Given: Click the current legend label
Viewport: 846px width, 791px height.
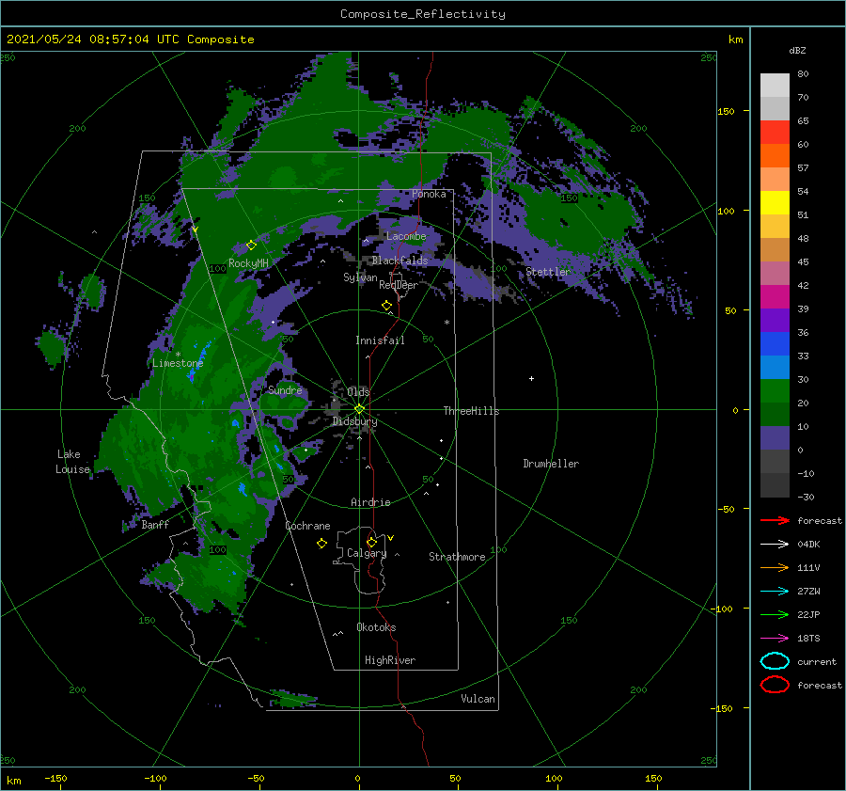Looking at the screenshot, I should [816, 662].
